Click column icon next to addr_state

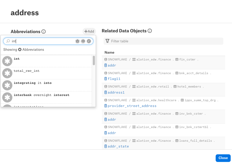(105, 146)
